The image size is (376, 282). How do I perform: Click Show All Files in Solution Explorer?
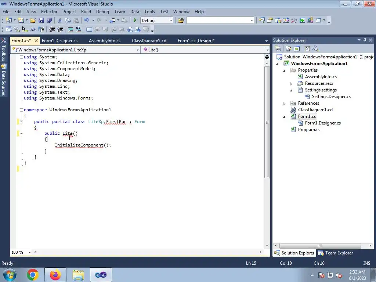(289, 49)
